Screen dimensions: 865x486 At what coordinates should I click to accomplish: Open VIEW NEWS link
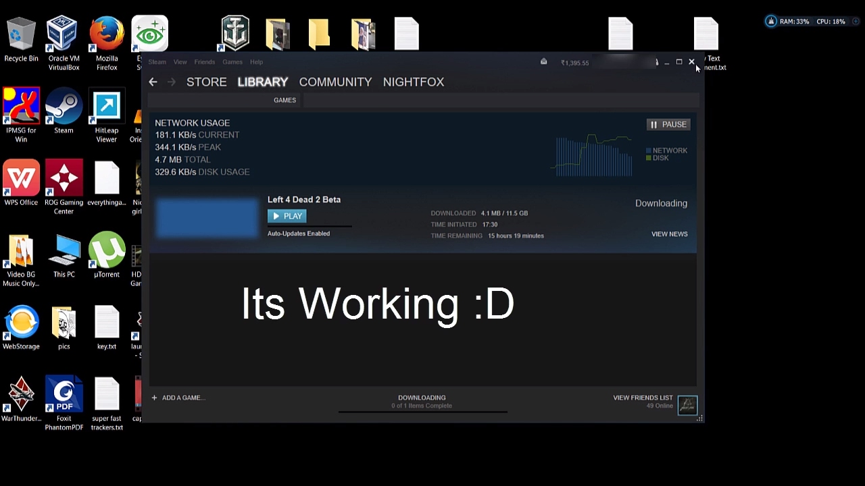[669, 234]
